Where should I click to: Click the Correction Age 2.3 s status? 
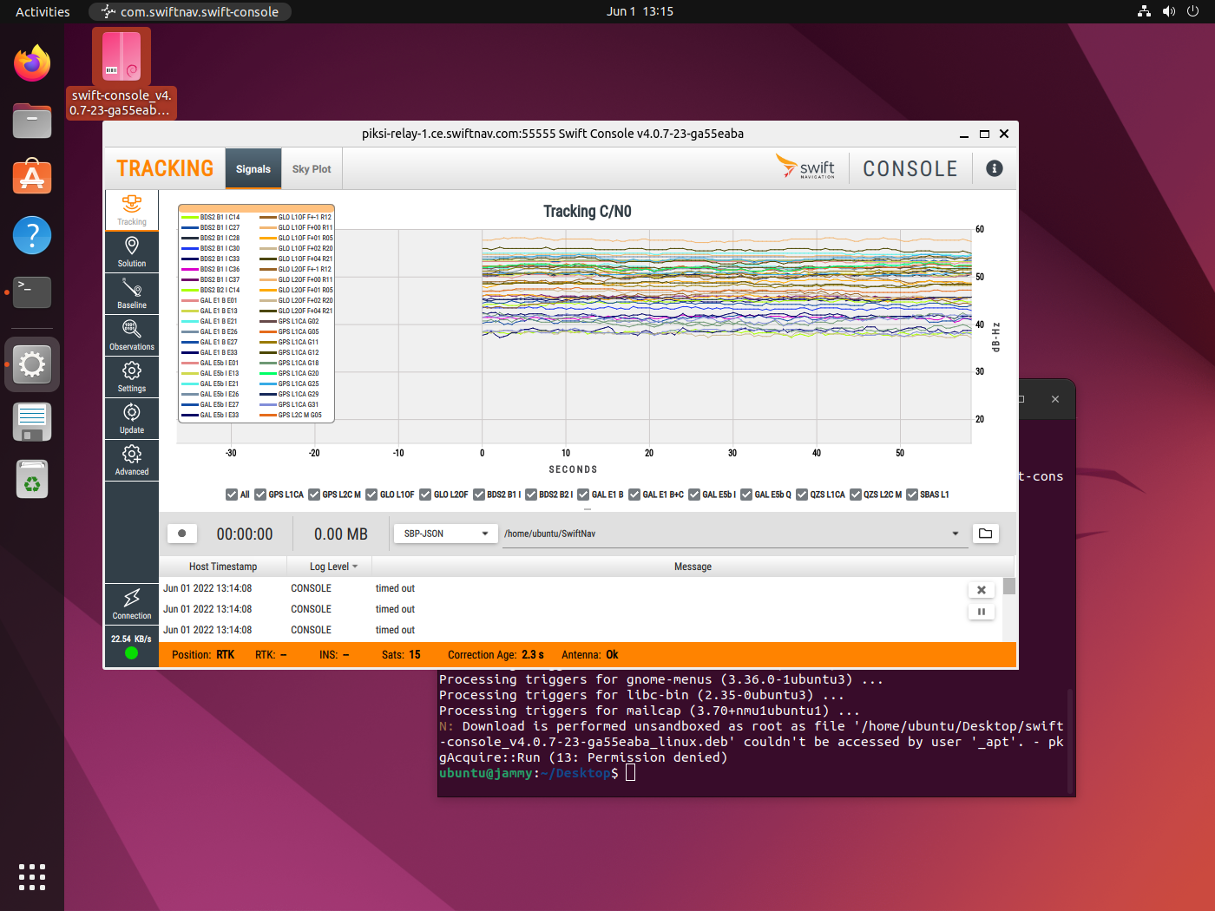click(496, 655)
